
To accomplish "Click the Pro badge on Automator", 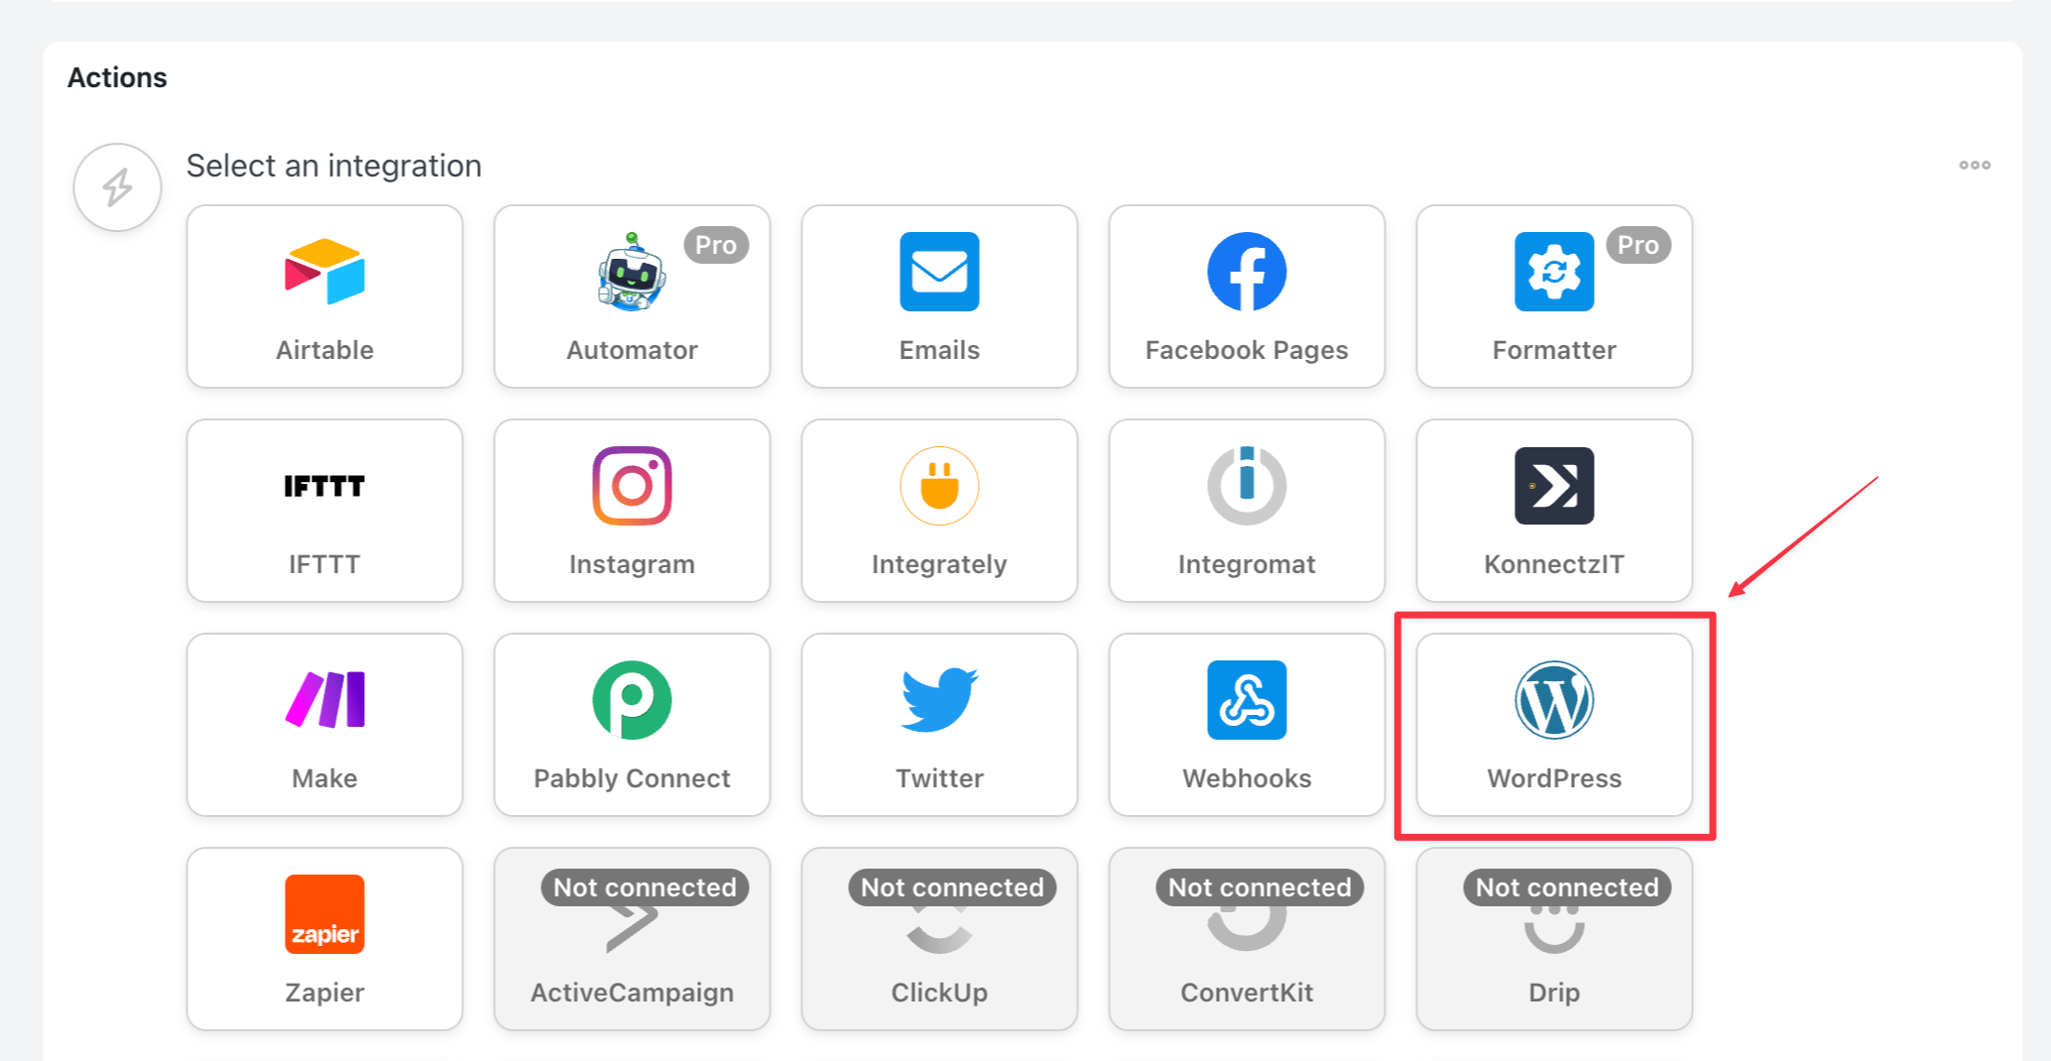I will (x=716, y=245).
